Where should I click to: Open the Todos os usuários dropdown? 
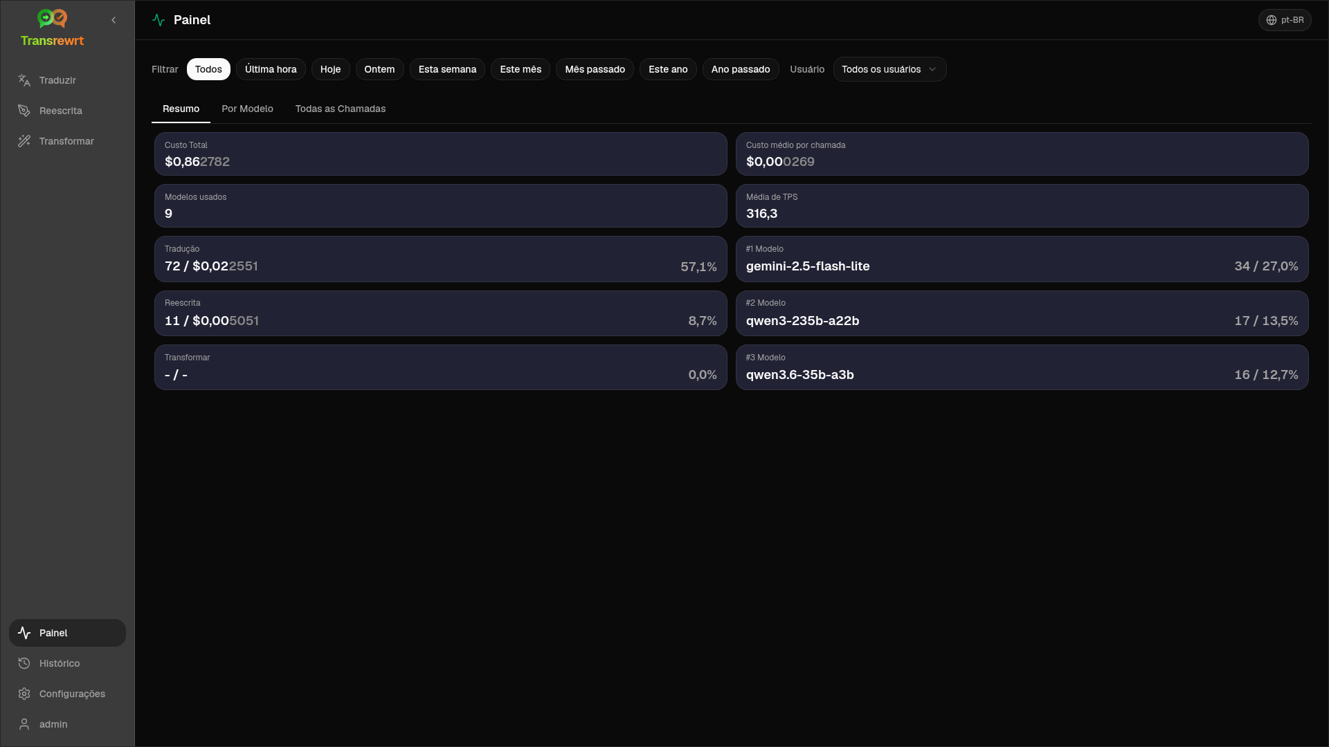click(x=889, y=69)
